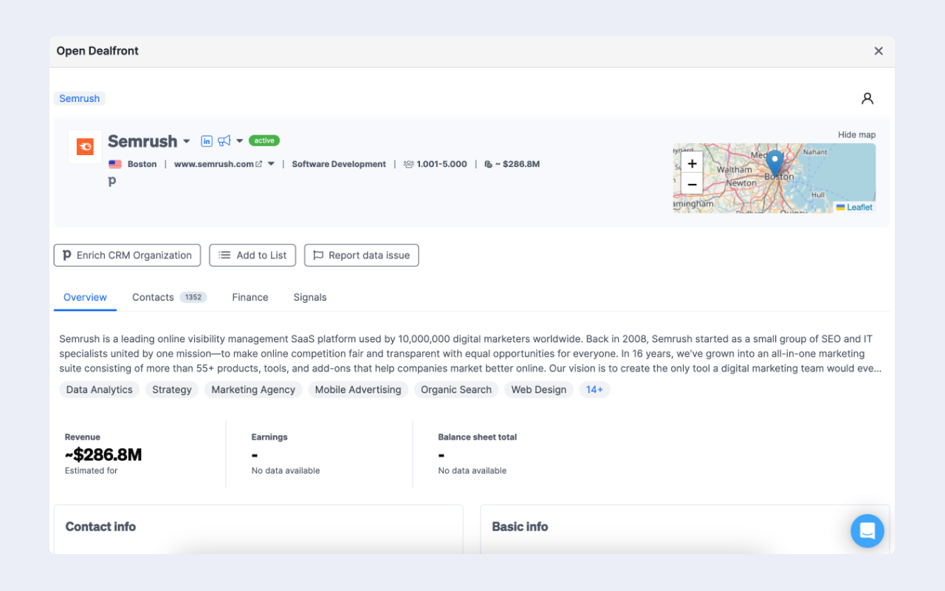
Task: Click the Software Development industry label
Action: coord(339,164)
